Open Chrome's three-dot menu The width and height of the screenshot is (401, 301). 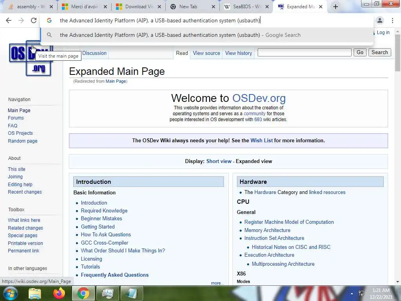392,20
